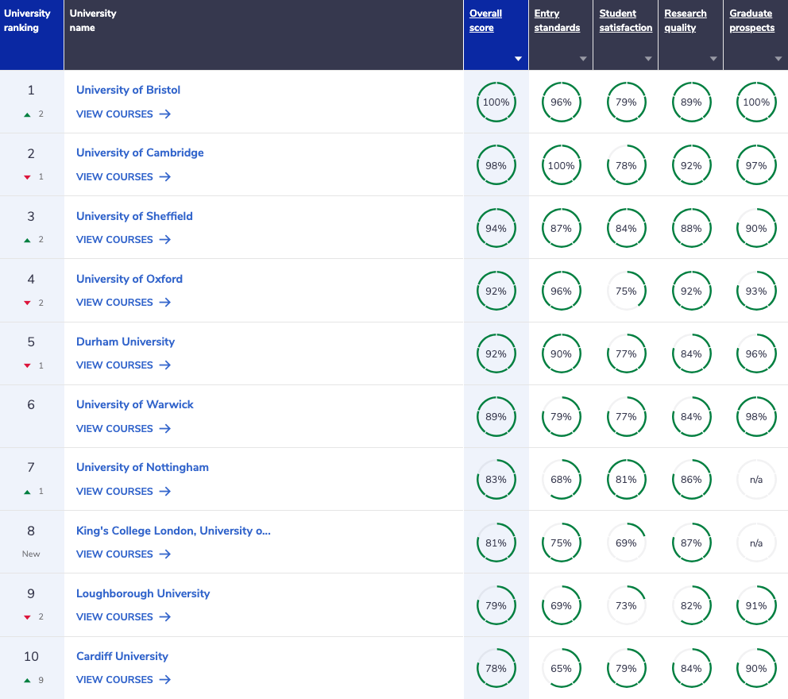Image resolution: width=788 pixels, height=699 pixels.
Task: Click VIEW COURSES for Durham University
Action: [x=114, y=365]
